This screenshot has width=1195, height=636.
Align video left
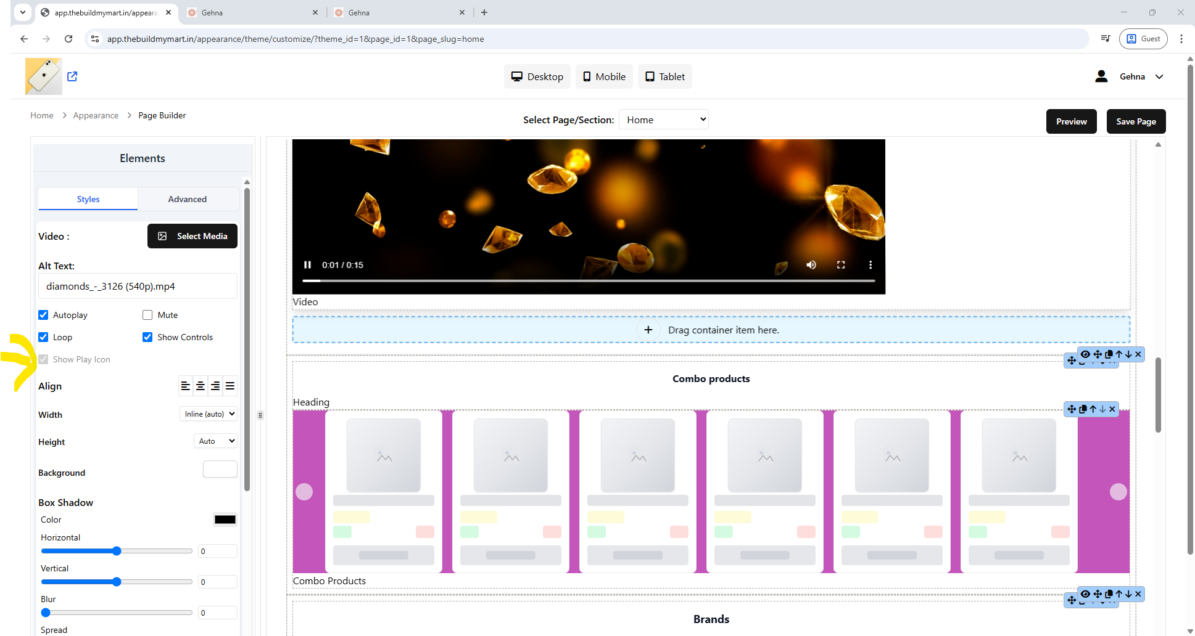click(185, 386)
